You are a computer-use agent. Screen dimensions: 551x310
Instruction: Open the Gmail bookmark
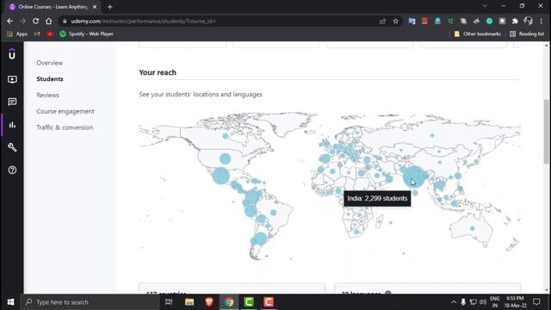pyautogui.click(x=37, y=34)
